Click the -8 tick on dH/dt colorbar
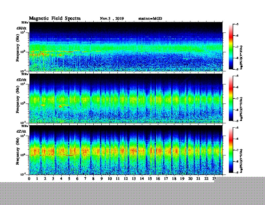 [237, 58]
